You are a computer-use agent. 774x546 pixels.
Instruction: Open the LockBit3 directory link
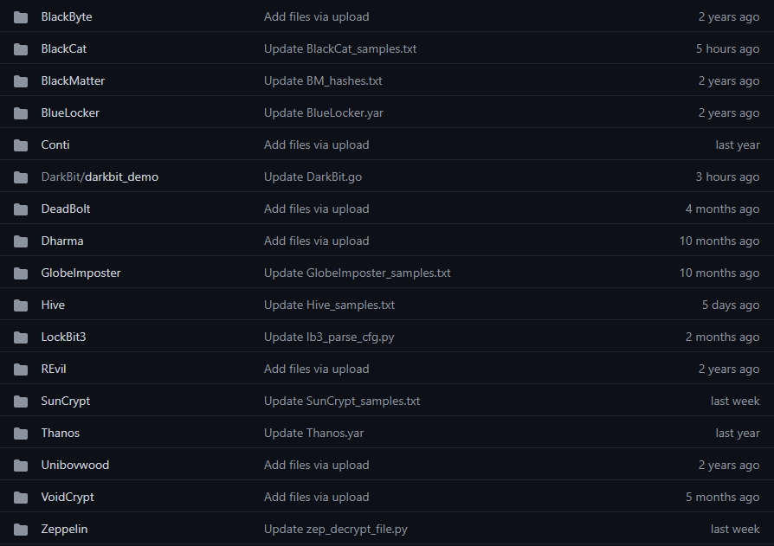pyautogui.click(x=63, y=337)
